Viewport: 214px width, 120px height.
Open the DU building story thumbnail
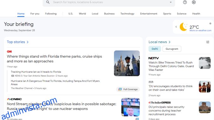pyautogui.click(x=205, y=107)
